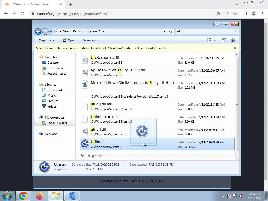Click the results list scroll down arrow

click(x=237, y=158)
